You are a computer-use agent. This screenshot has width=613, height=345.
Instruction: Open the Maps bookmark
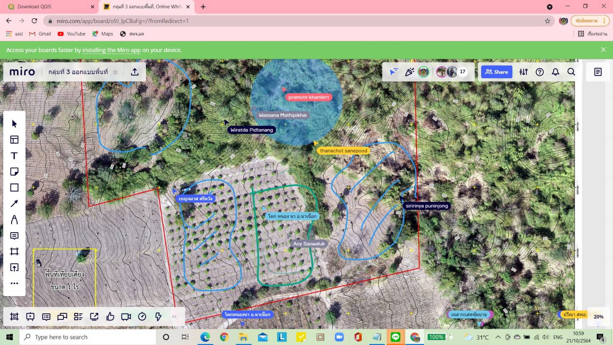click(x=103, y=34)
